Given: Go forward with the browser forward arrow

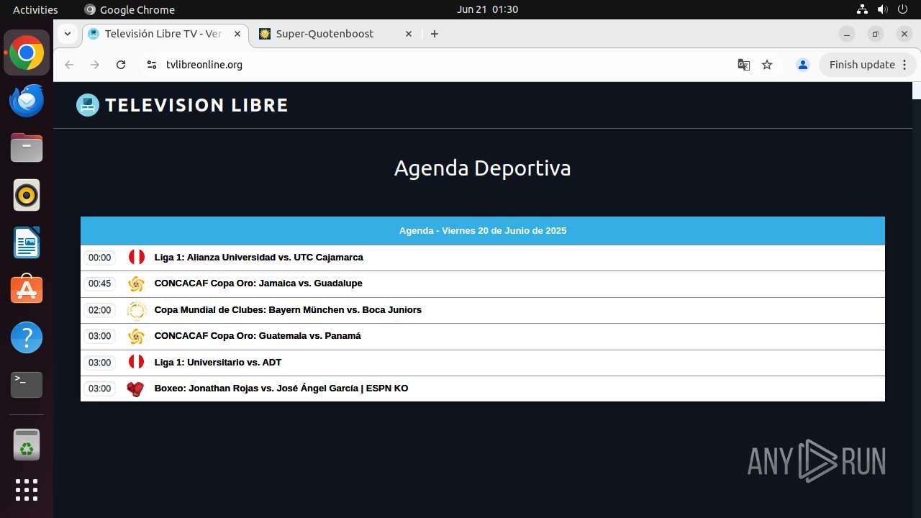Looking at the screenshot, I should tap(95, 65).
